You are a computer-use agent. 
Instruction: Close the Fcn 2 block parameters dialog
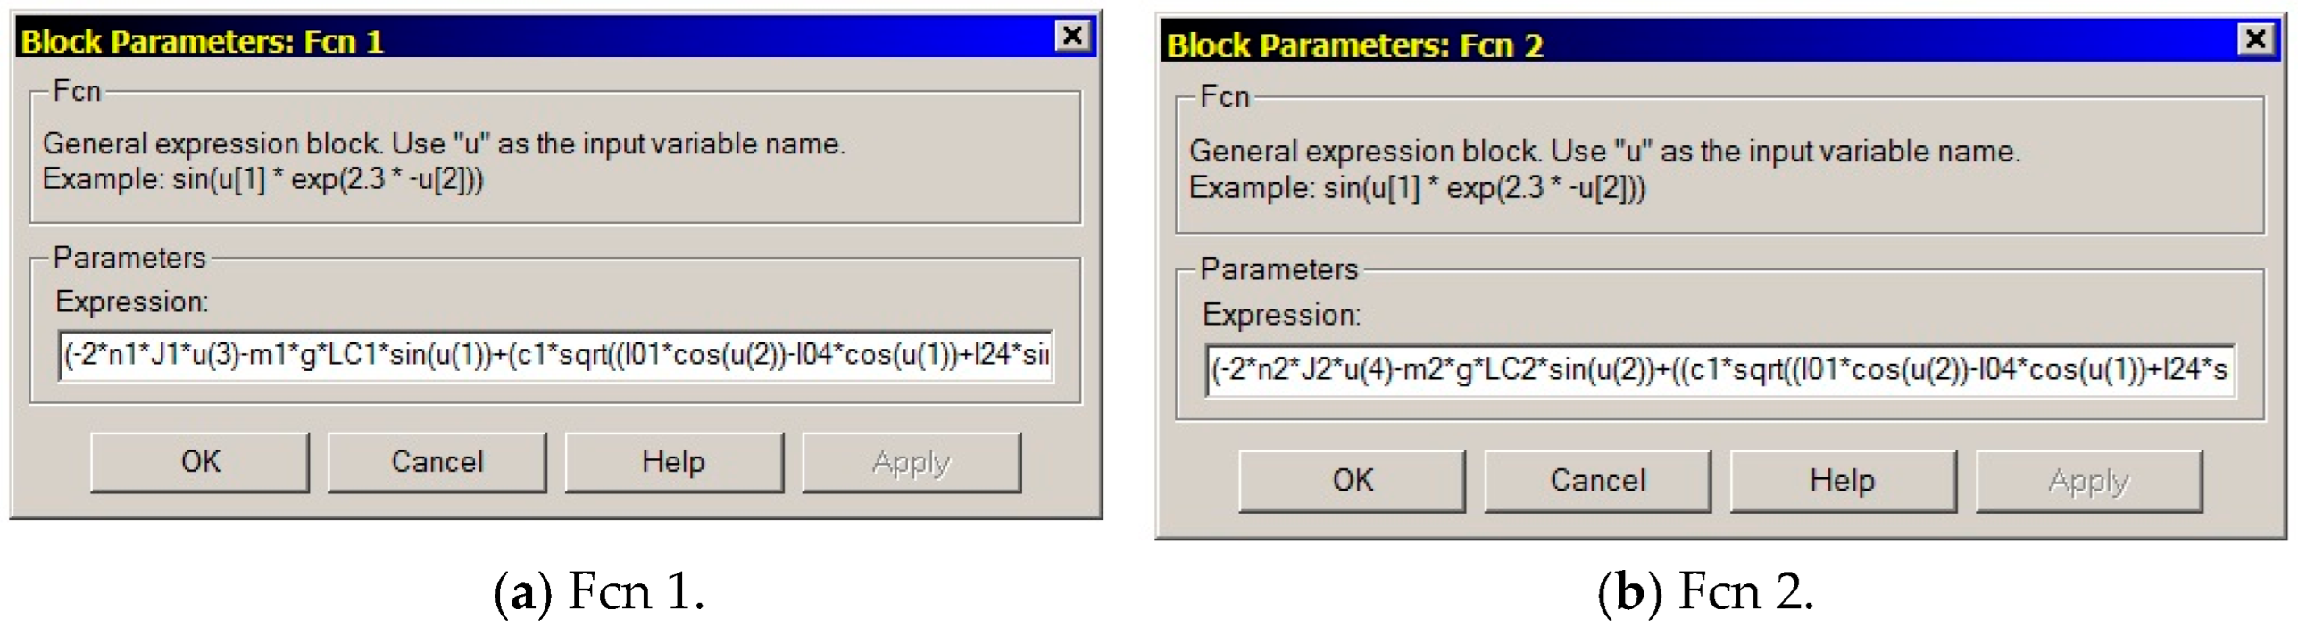click(2255, 39)
